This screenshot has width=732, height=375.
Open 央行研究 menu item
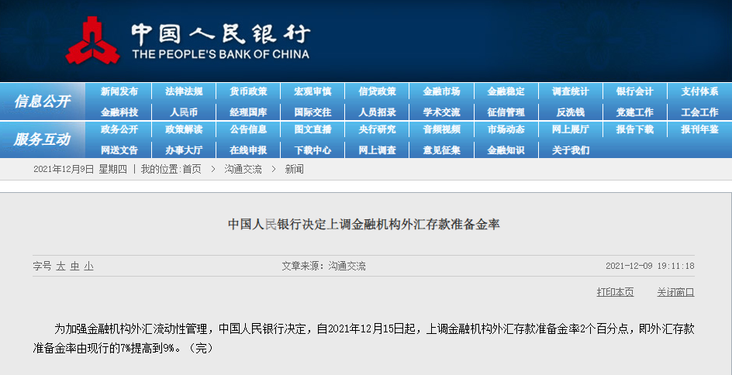click(x=377, y=129)
